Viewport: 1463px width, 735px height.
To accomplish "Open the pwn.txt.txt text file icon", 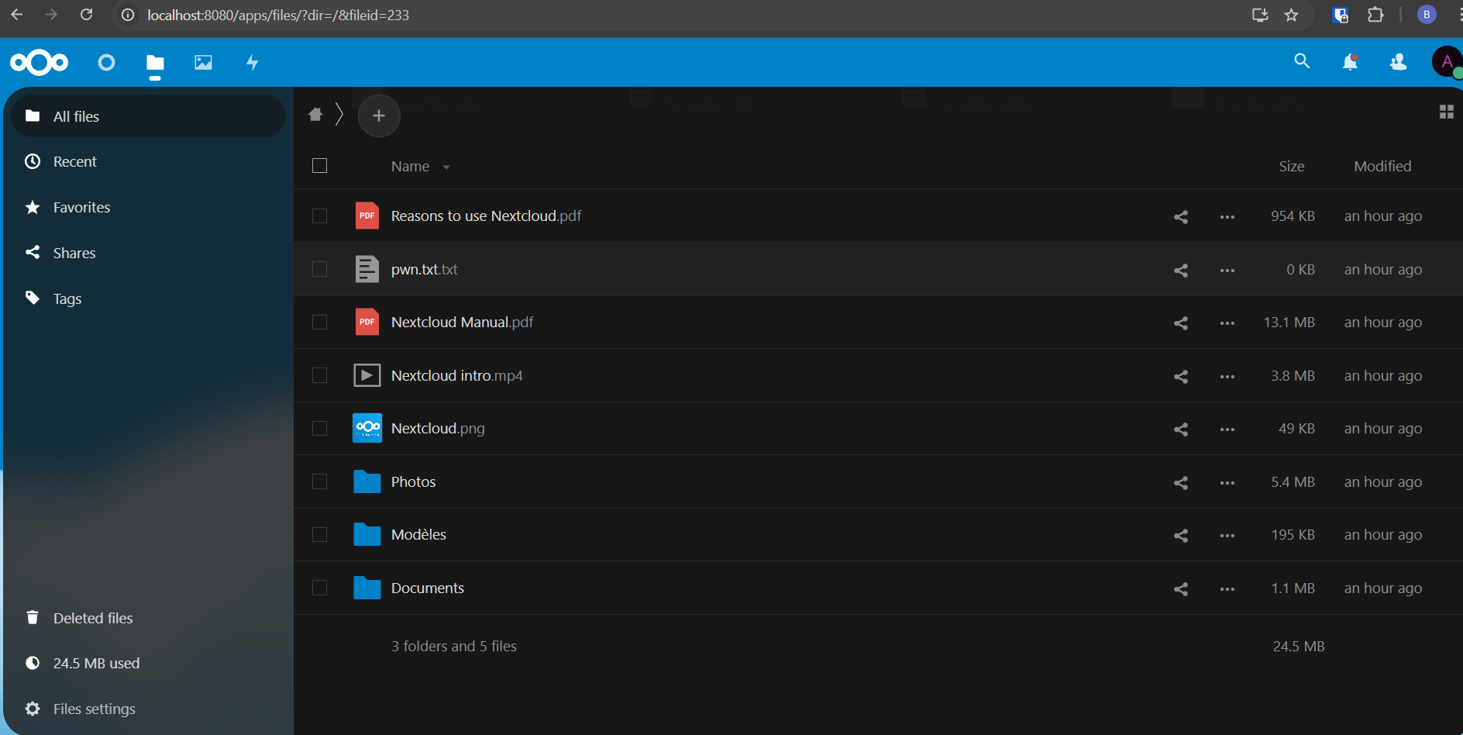I will [x=367, y=269].
